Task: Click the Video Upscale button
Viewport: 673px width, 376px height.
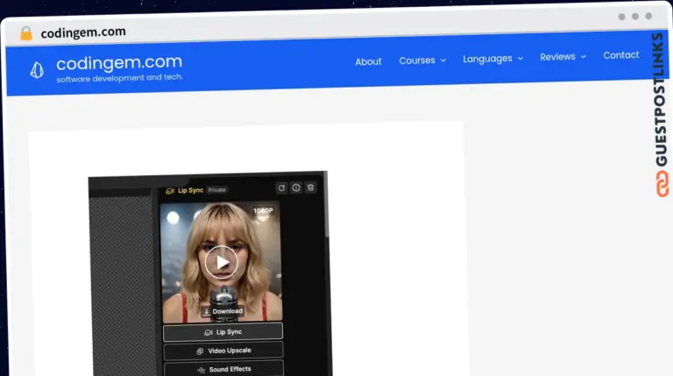Action: [223, 351]
